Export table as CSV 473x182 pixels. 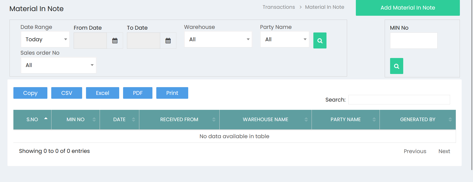pyautogui.click(x=67, y=93)
